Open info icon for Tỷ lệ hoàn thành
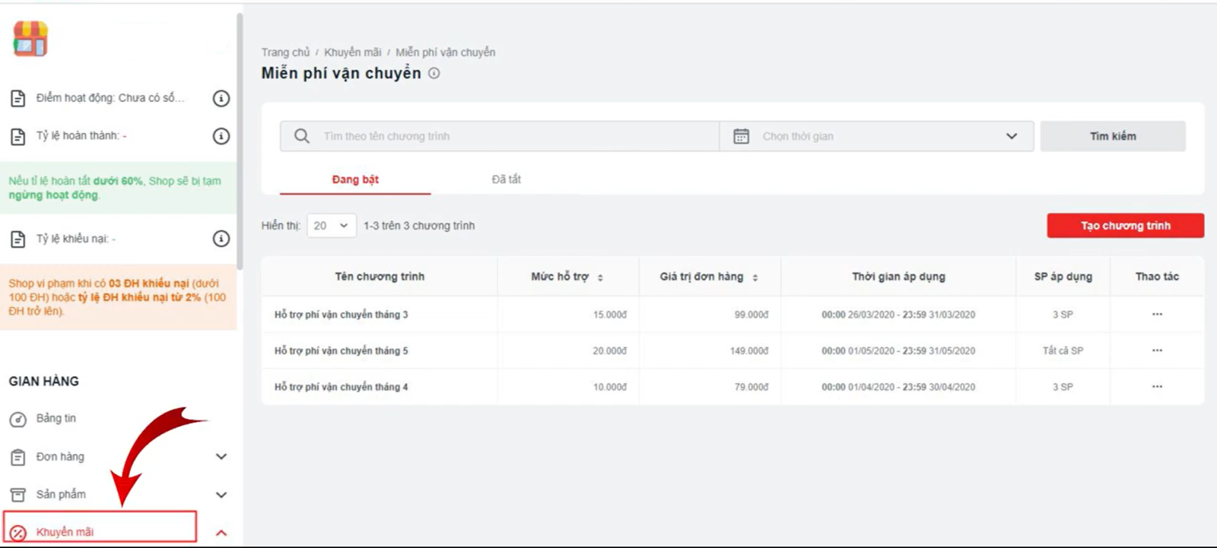Viewport: 1217px width, 548px height. (x=221, y=136)
